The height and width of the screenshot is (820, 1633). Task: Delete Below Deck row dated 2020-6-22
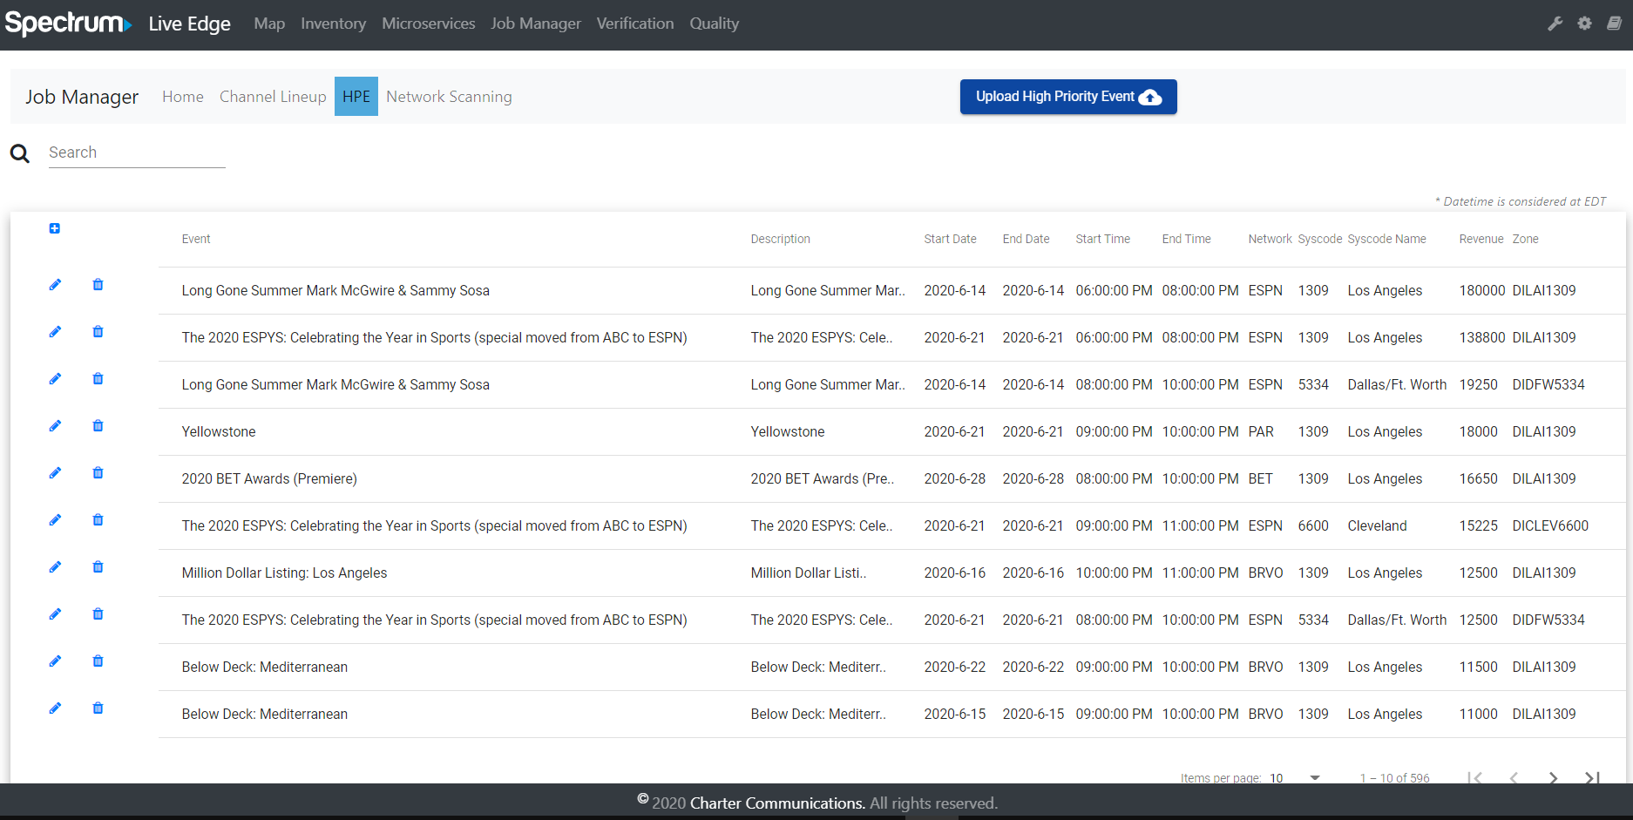(98, 661)
